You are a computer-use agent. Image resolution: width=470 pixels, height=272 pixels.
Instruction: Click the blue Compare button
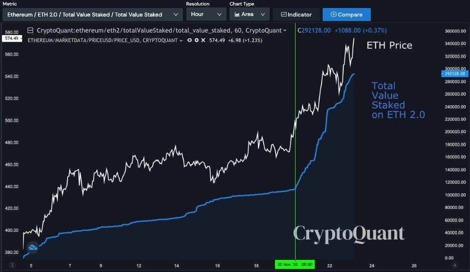[x=347, y=15]
